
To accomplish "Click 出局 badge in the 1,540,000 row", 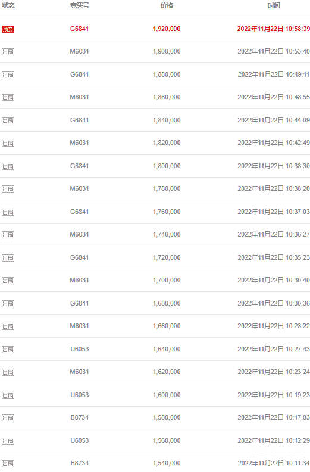I will click(8, 464).
